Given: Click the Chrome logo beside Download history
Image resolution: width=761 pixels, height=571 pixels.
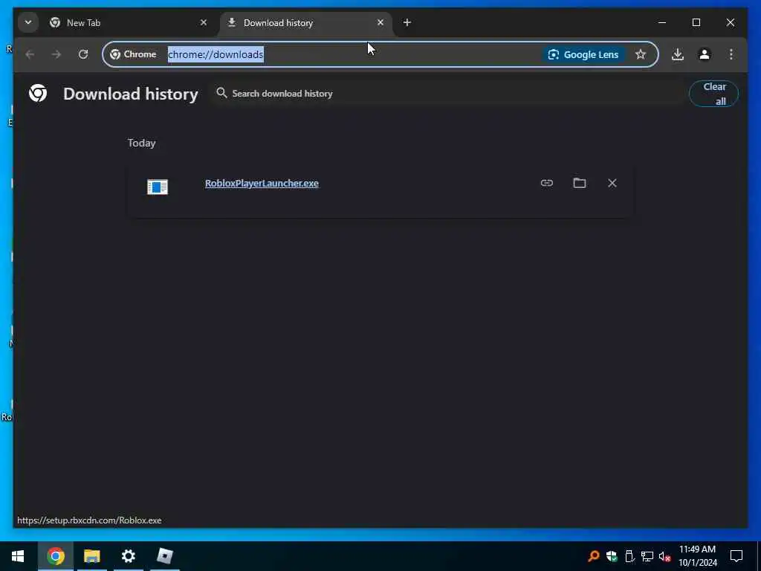Looking at the screenshot, I should (38, 93).
